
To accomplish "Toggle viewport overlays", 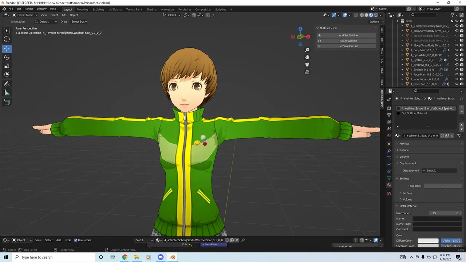I will click(345, 15).
